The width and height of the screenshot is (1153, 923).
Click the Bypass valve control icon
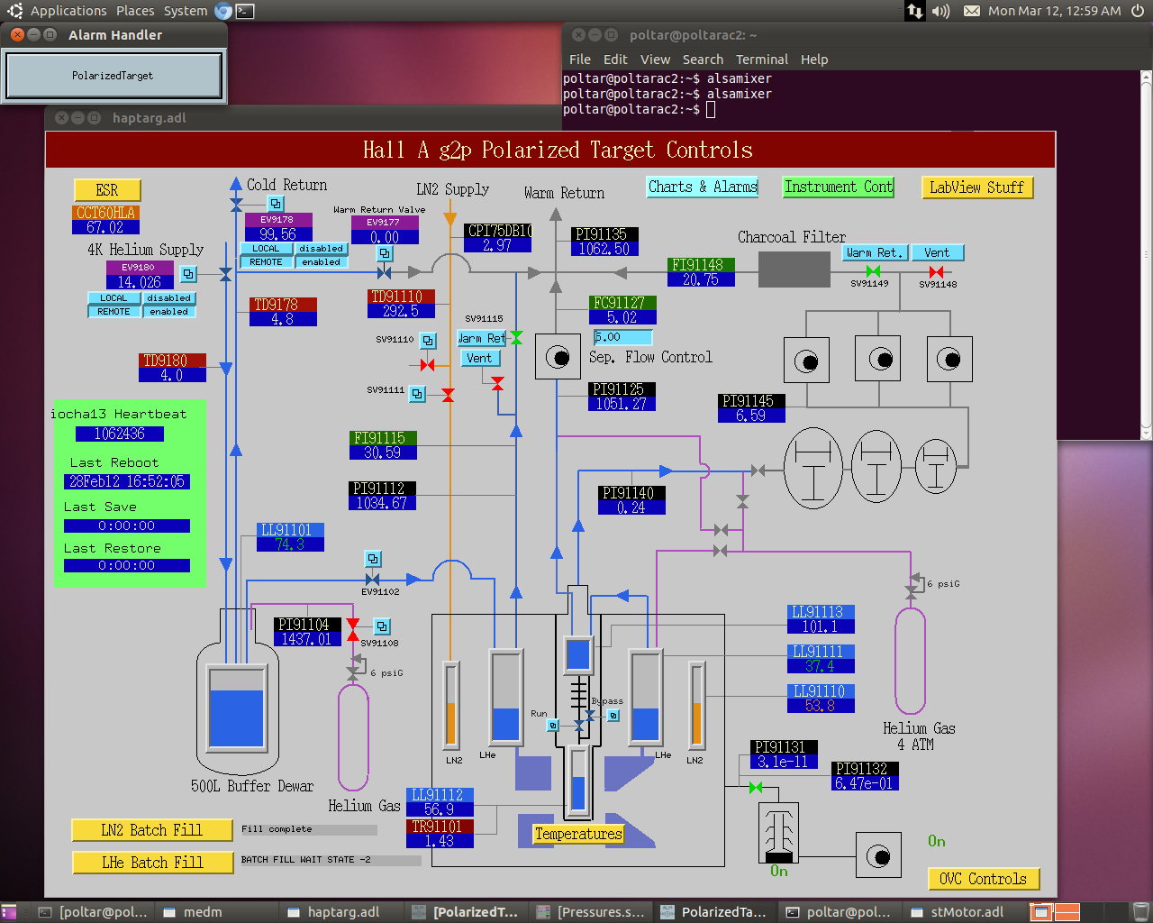[613, 716]
